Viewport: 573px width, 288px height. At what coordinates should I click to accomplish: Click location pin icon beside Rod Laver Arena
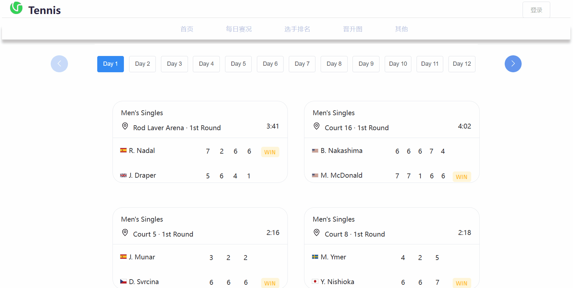pos(125,126)
